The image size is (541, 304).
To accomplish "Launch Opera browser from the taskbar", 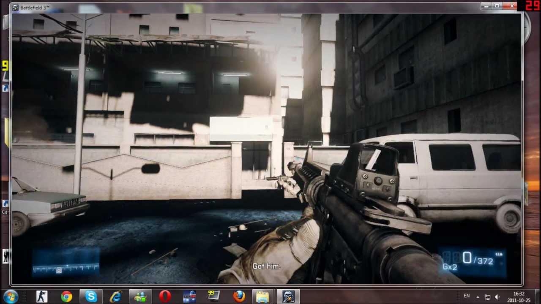I will point(165,296).
